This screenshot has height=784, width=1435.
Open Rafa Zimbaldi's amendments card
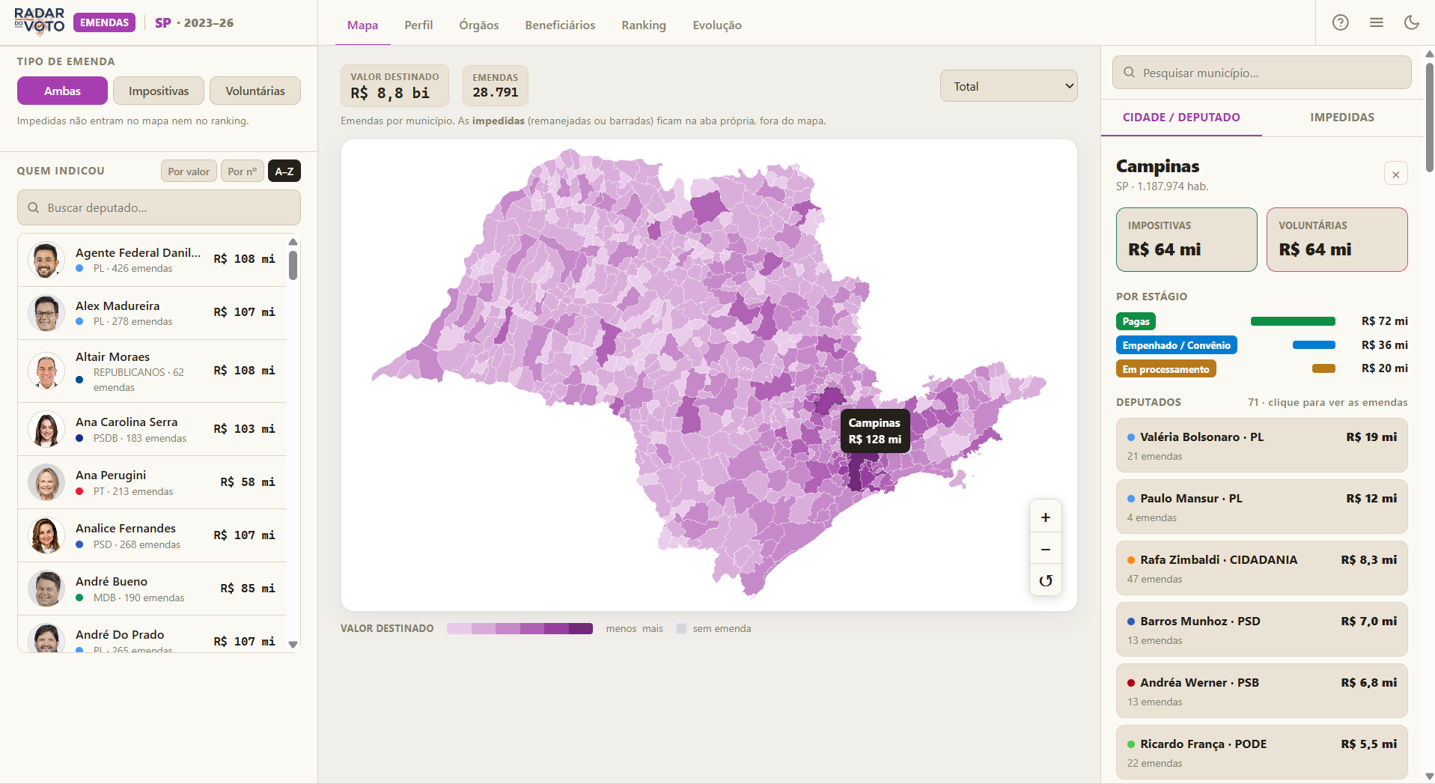coord(1261,568)
